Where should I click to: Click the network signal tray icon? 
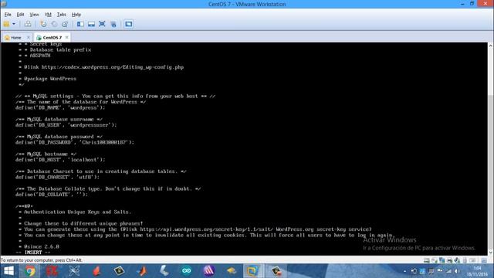pos(448,271)
